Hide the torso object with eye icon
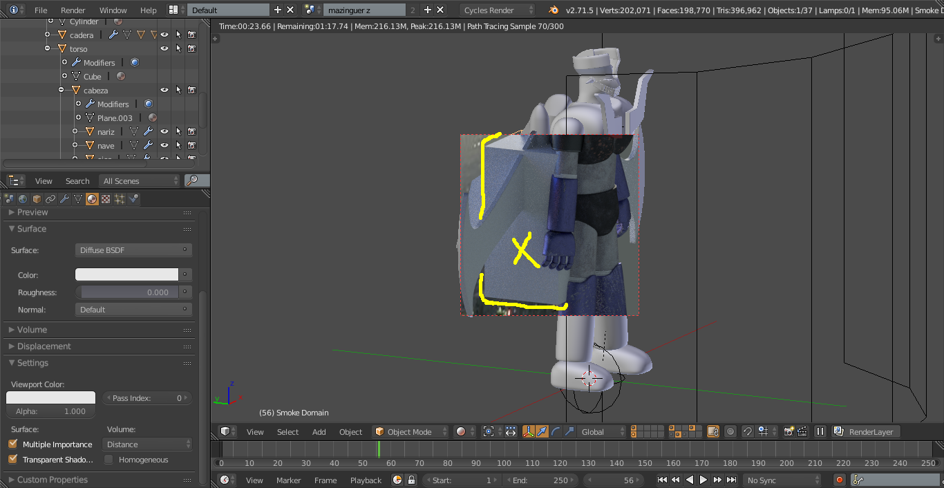944x488 pixels. (164, 48)
